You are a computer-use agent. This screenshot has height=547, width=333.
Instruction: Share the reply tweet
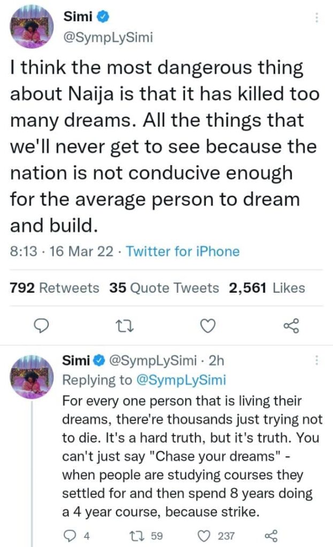(271, 535)
